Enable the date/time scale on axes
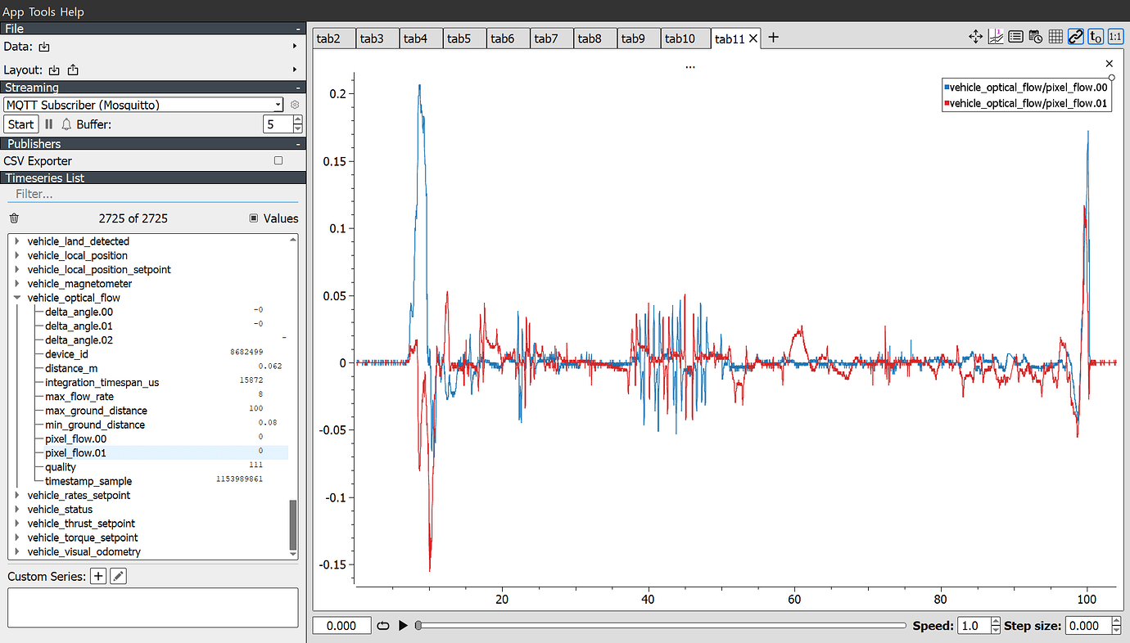Image resolution: width=1130 pixels, height=643 pixels. (1034, 37)
